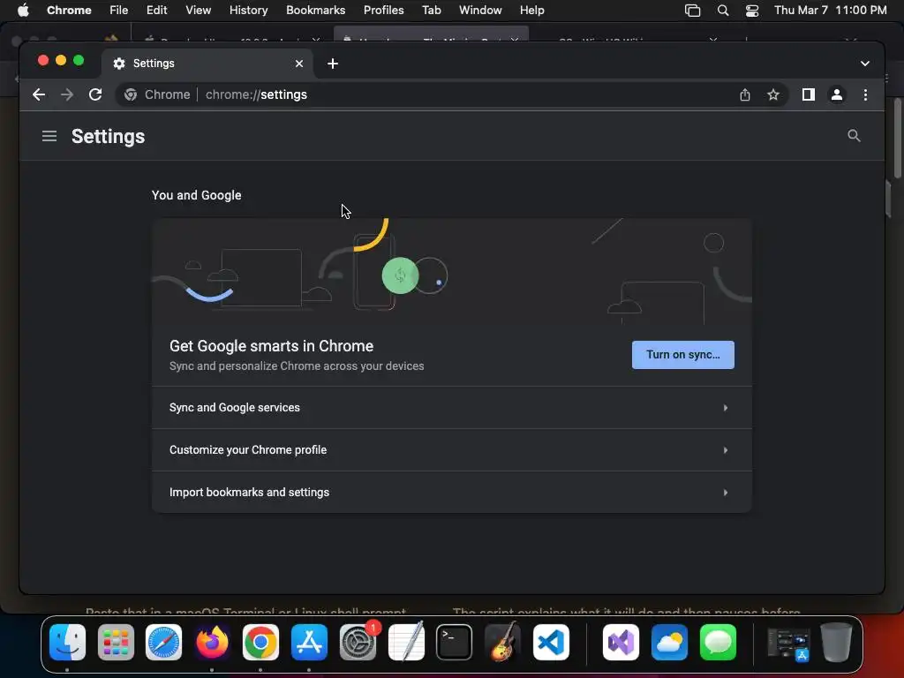Open the tab search dropdown arrow
904x678 pixels.
(865, 64)
